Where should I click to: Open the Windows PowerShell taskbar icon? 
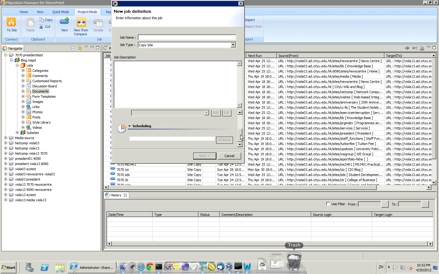[45, 267]
